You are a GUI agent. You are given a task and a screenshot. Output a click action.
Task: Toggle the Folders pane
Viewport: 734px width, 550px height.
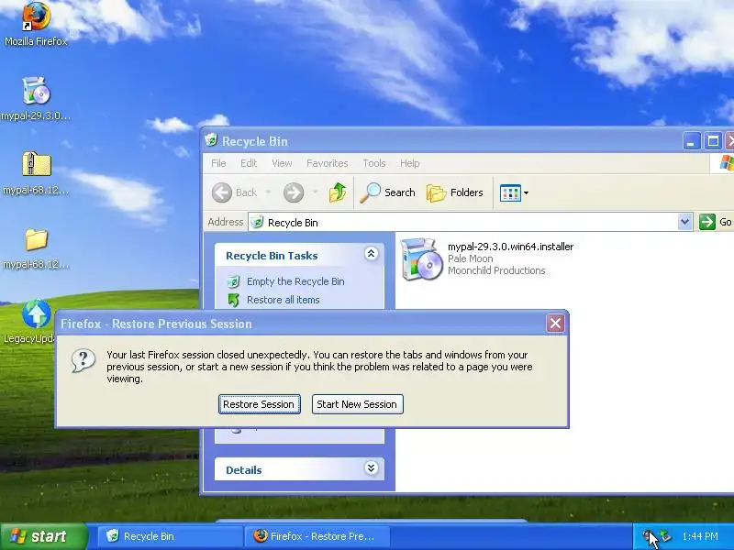pyautogui.click(x=454, y=192)
